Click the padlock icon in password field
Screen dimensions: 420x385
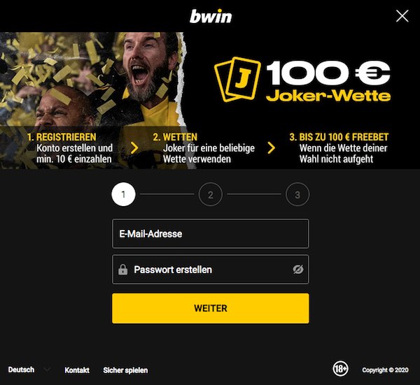click(x=123, y=270)
